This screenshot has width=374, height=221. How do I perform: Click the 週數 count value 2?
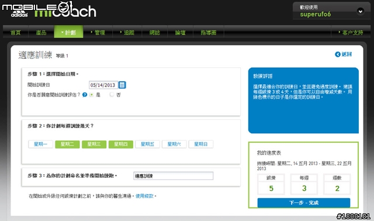click(337, 188)
